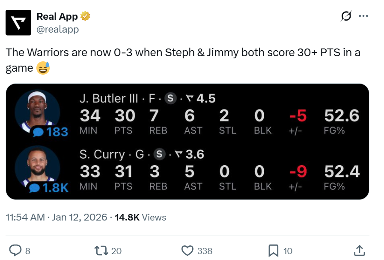384x260 pixels.
Task: Click the gold verified badge
Action: coord(86,17)
